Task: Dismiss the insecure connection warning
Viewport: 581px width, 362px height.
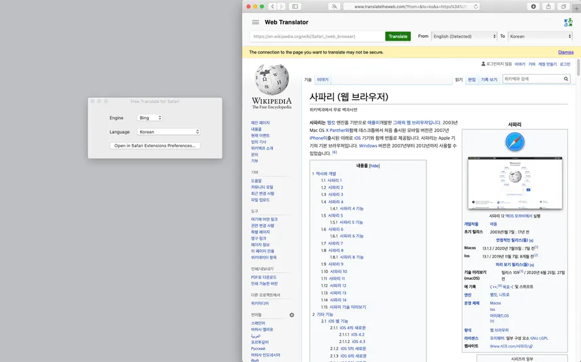Action: point(565,52)
